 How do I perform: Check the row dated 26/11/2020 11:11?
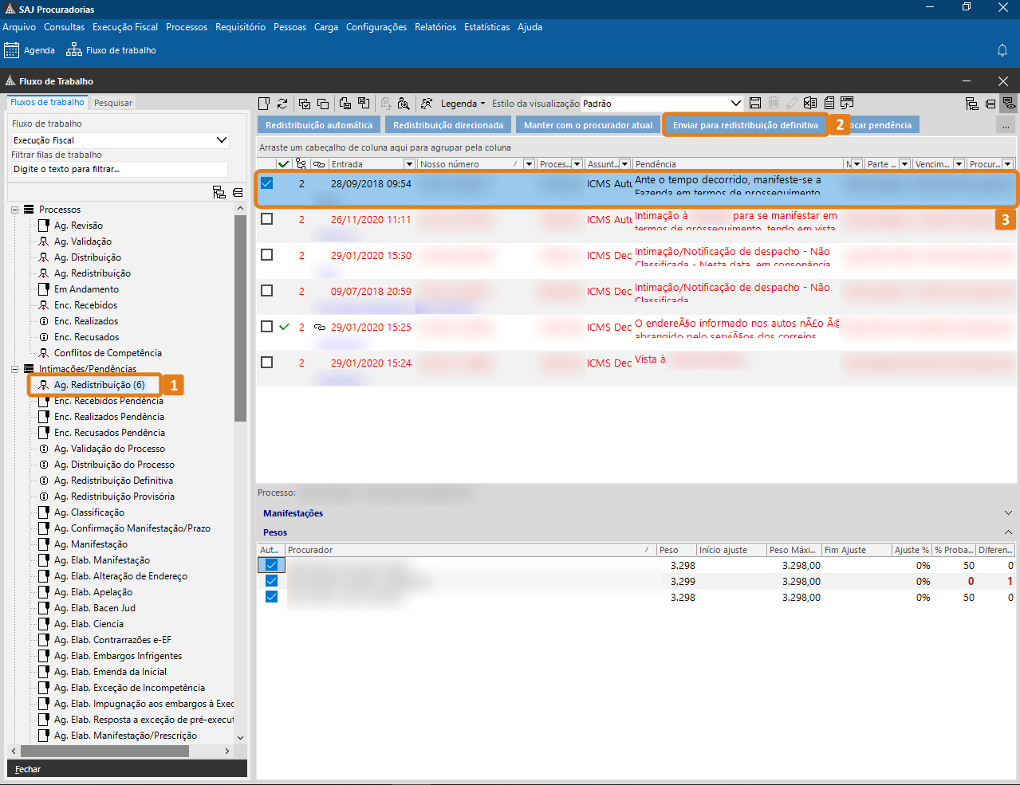click(267, 219)
